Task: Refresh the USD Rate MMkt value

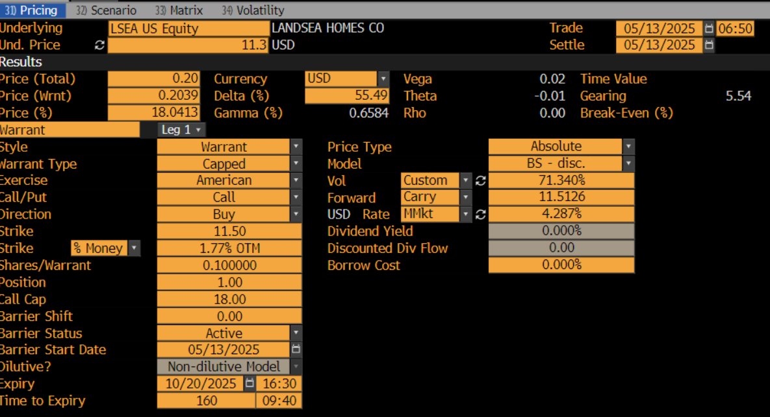Action: pos(480,214)
